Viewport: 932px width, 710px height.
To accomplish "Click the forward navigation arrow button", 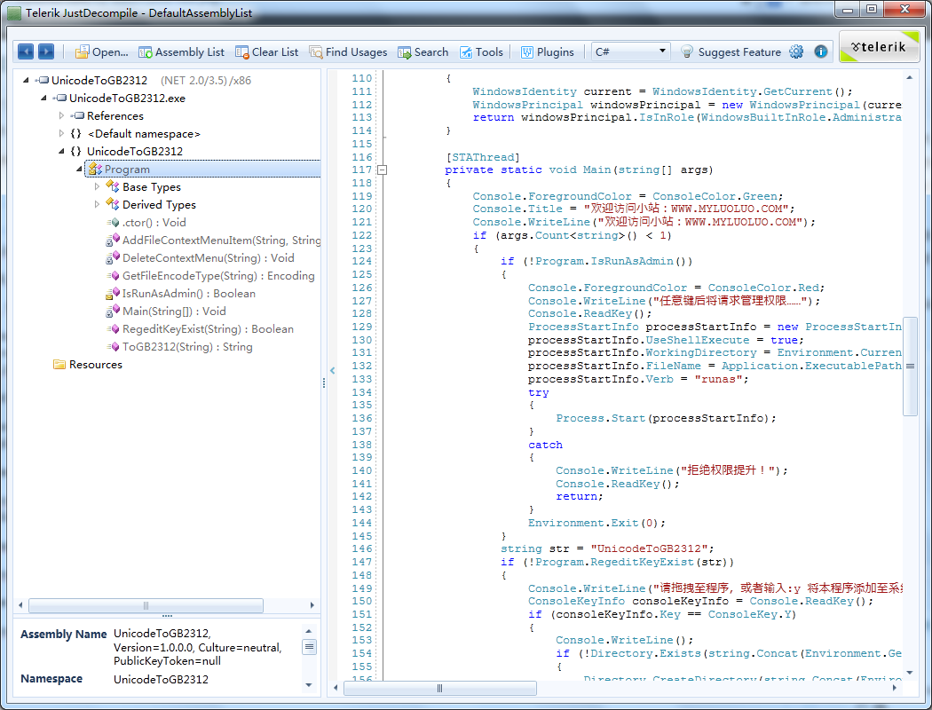I will click(46, 51).
